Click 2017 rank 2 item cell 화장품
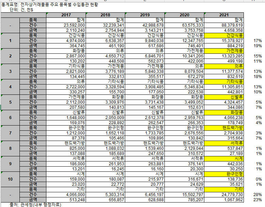Image resolution: width=265 pixels, height=207 pixels. click(66, 51)
